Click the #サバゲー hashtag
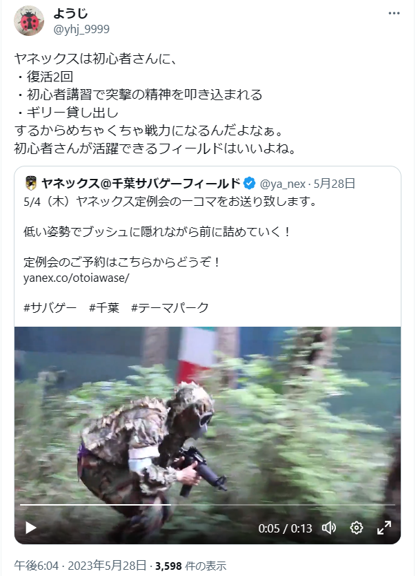This screenshot has width=418, height=576. tap(50, 307)
